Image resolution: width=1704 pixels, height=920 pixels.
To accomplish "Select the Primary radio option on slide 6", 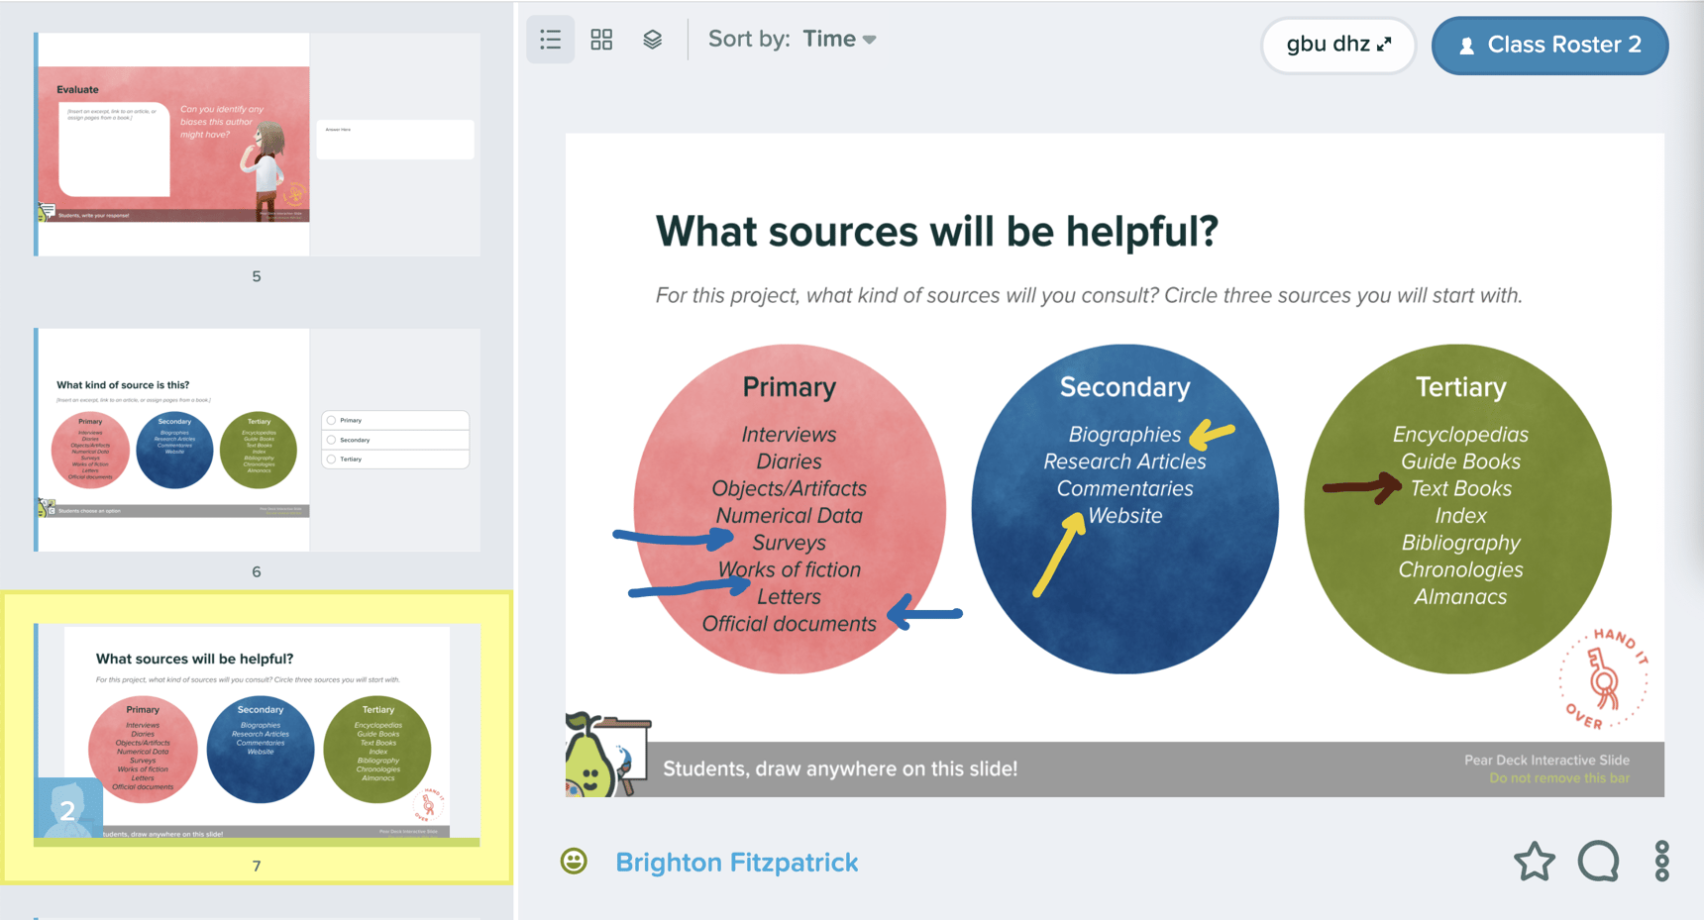I will 332,420.
